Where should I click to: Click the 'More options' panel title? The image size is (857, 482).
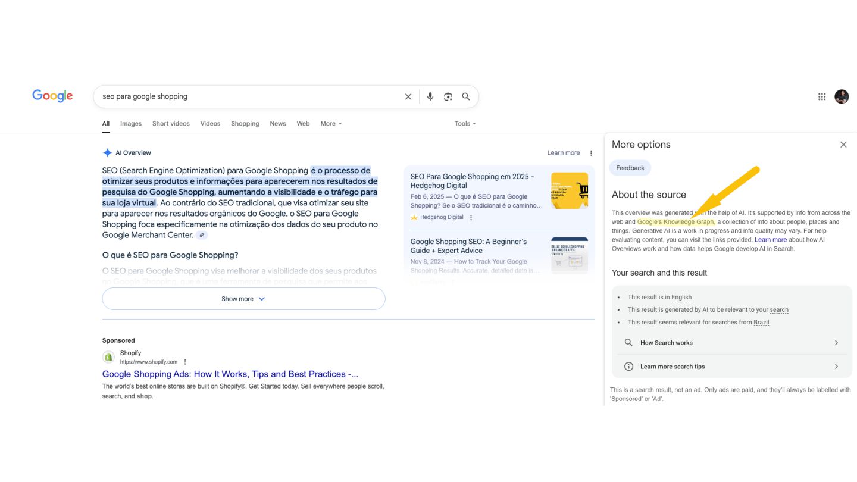[641, 145]
